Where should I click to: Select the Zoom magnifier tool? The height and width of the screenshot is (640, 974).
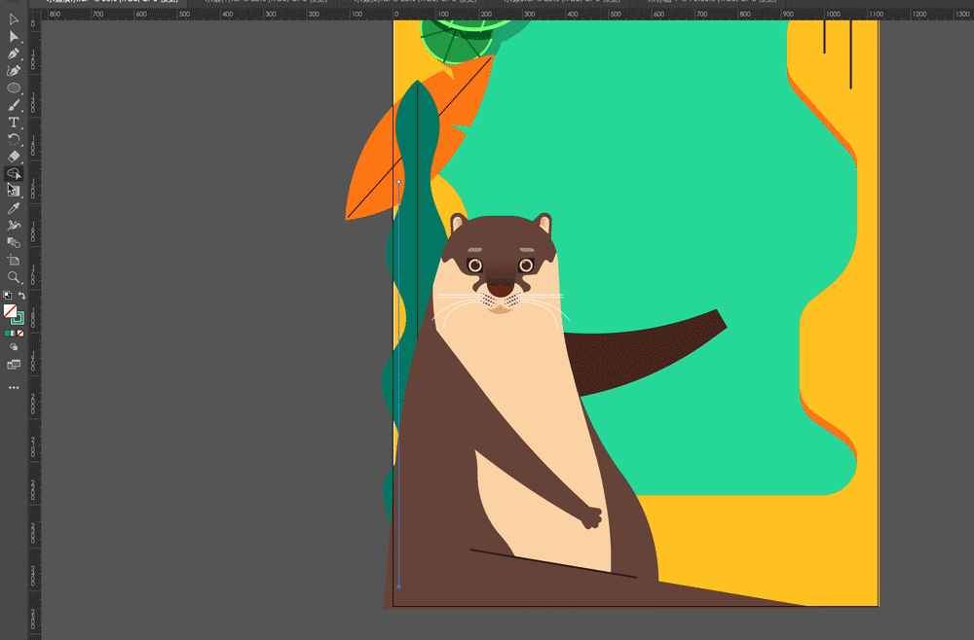tap(14, 277)
